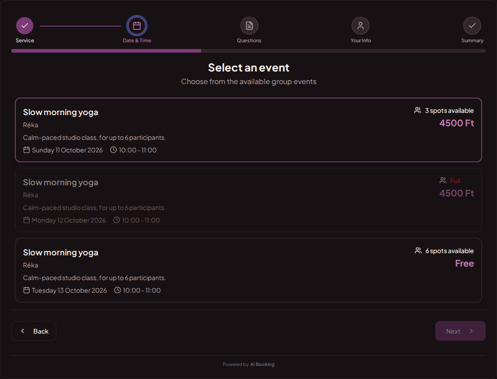
Task: Select the Your Info person step icon
Action: 361,26
